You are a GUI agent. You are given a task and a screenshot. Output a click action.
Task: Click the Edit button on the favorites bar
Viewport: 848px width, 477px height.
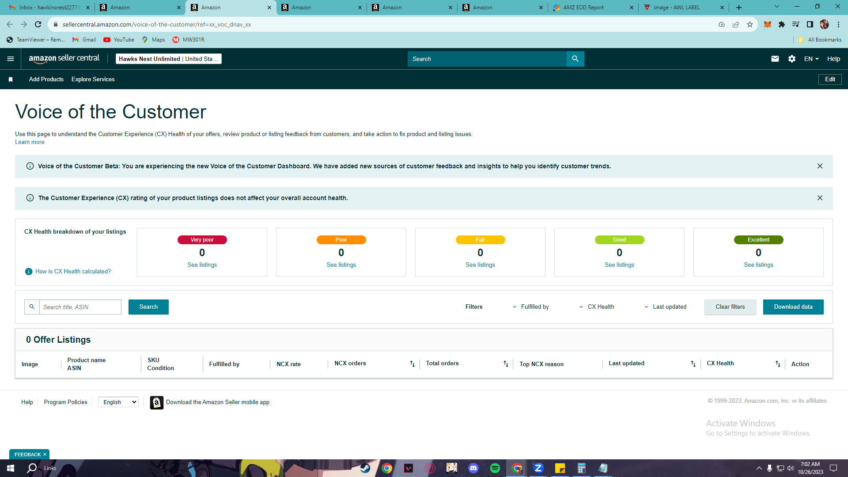830,79
